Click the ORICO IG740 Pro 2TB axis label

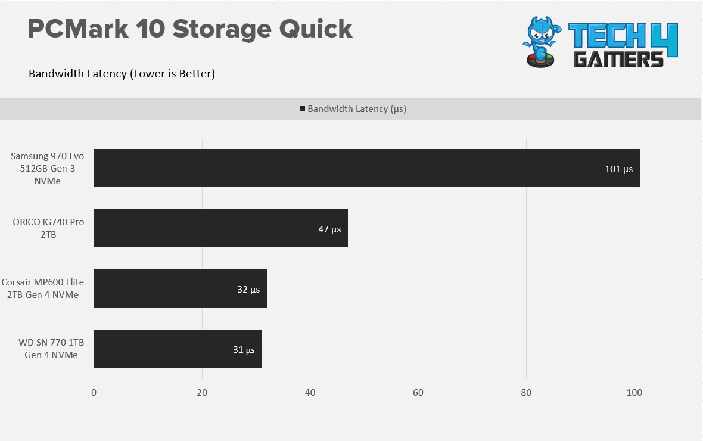coord(48,228)
